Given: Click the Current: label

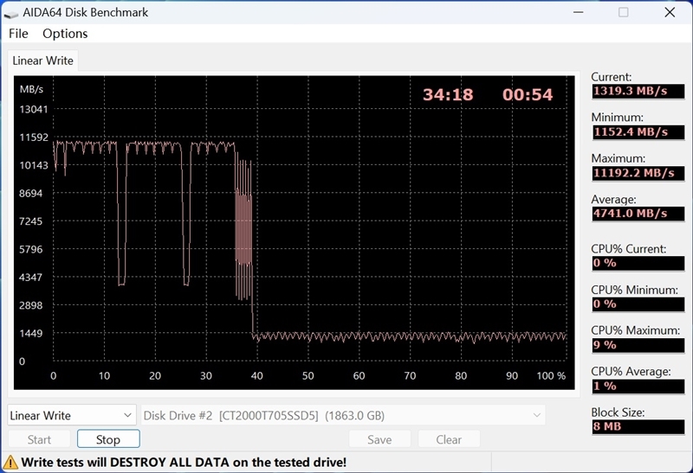Looking at the screenshot, I should coord(612,77).
